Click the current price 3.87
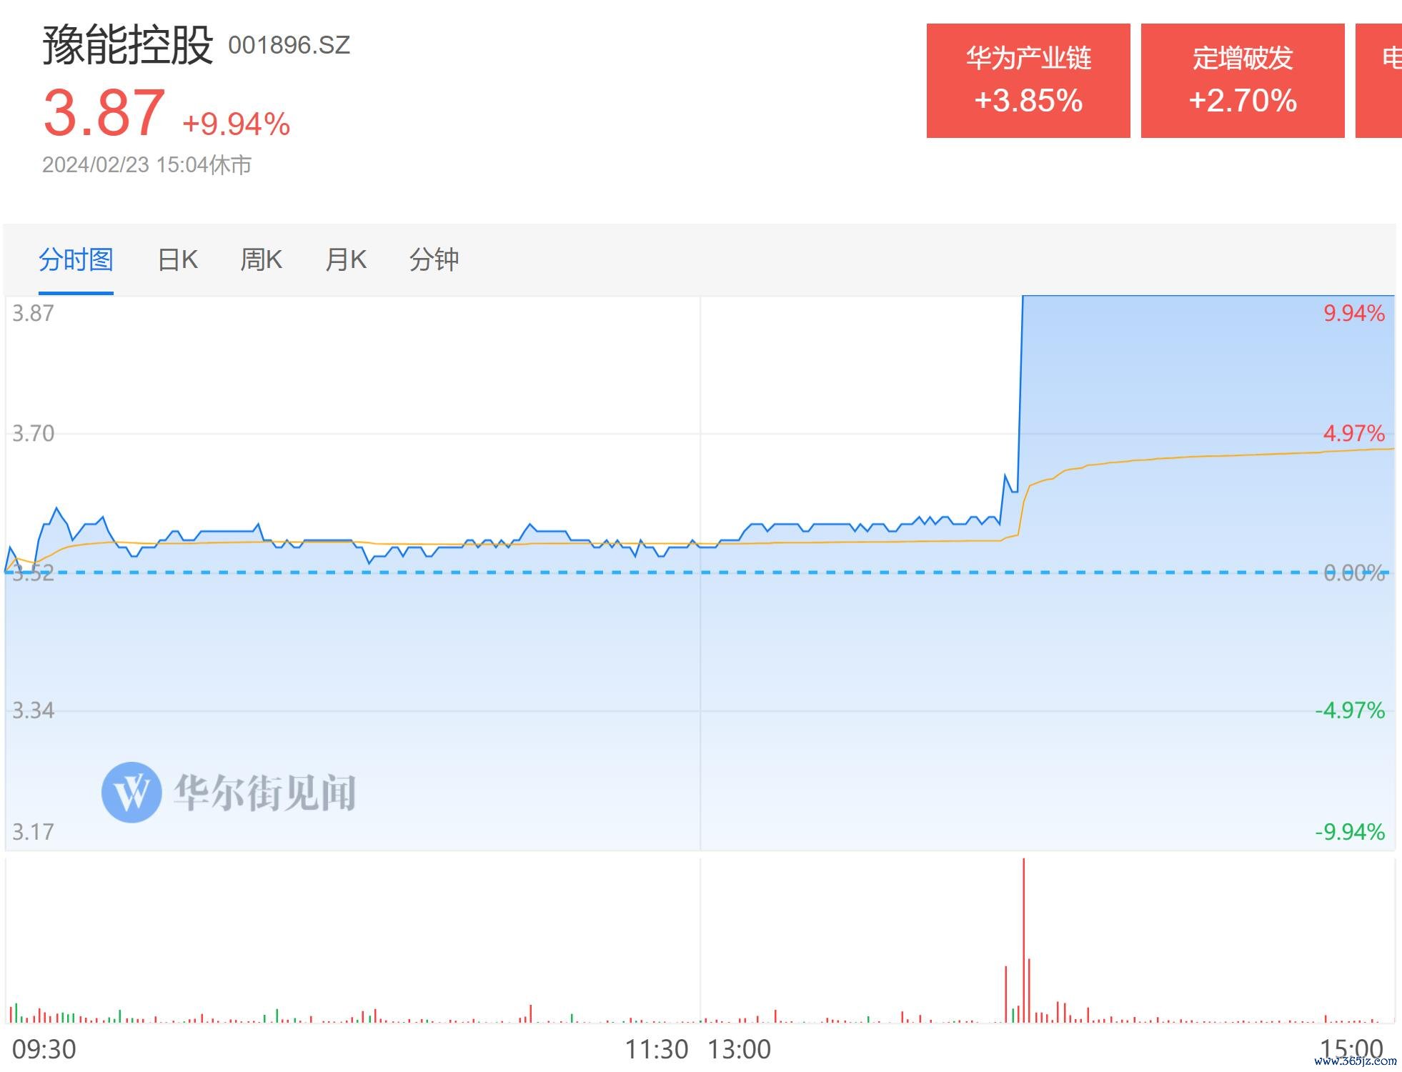The image size is (1402, 1072). click(x=104, y=113)
